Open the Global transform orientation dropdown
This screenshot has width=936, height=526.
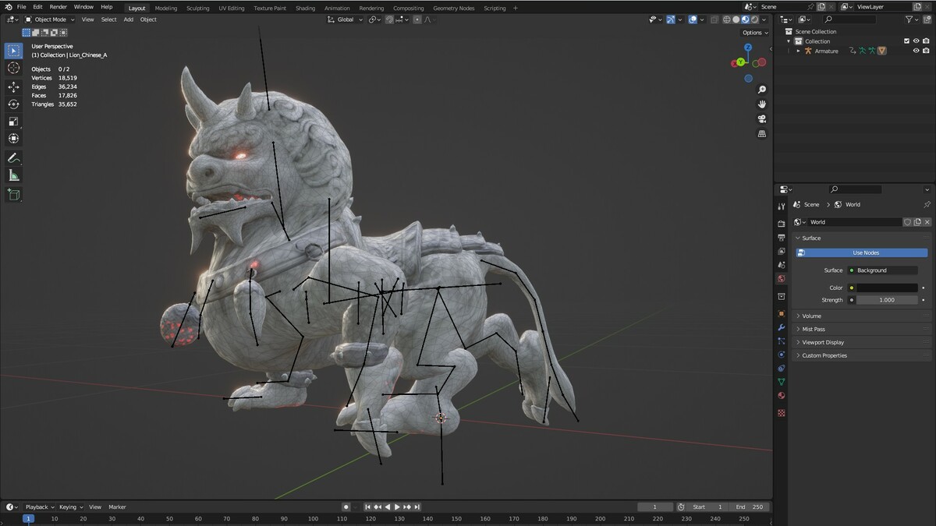point(346,19)
